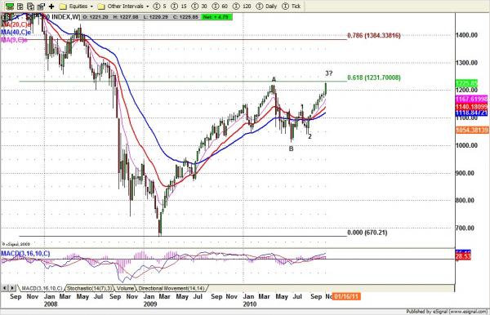Click the 0.618 (1231.70008) Fibonacci label
Viewport: 490px width, 315px height.
[374, 78]
